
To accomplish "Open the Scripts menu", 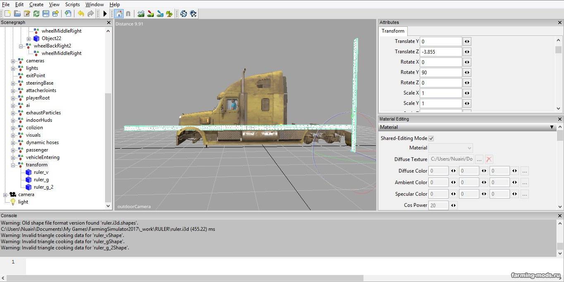I will point(72,5).
